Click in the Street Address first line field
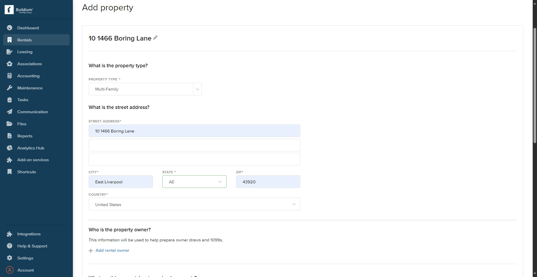The image size is (537, 277). pyautogui.click(x=194, y=131)
